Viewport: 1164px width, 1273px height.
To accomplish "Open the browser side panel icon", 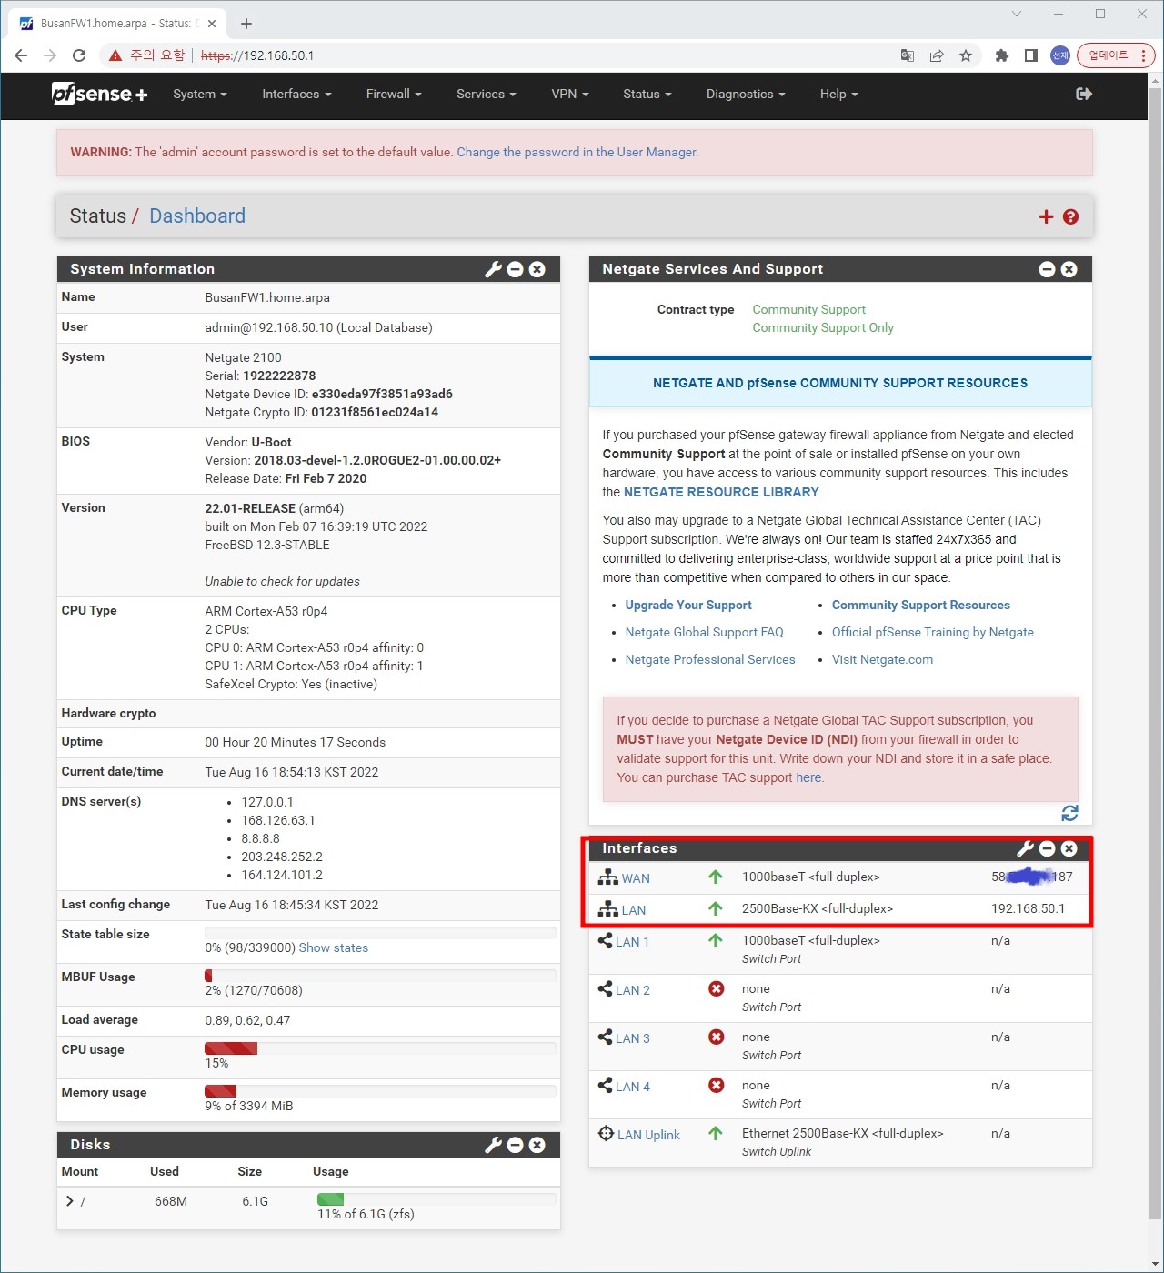I will click(1031, 55).
